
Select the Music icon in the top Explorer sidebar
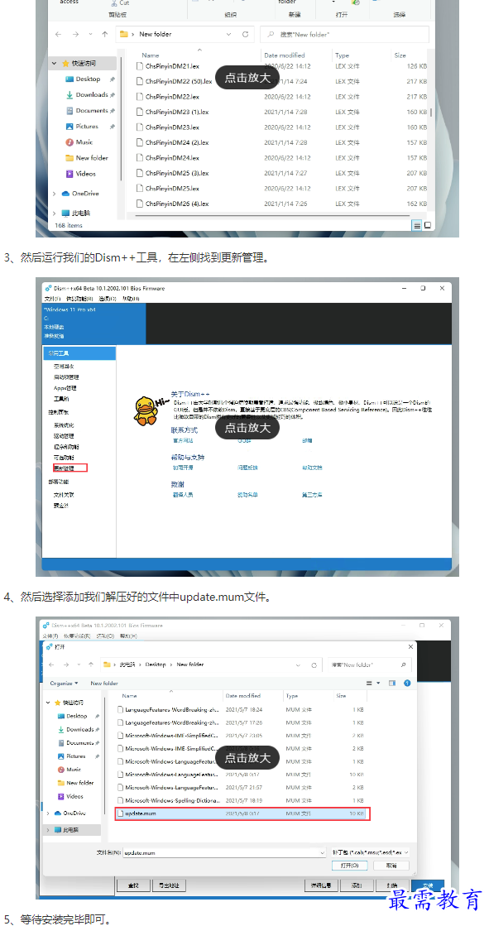tap(70, 142)
